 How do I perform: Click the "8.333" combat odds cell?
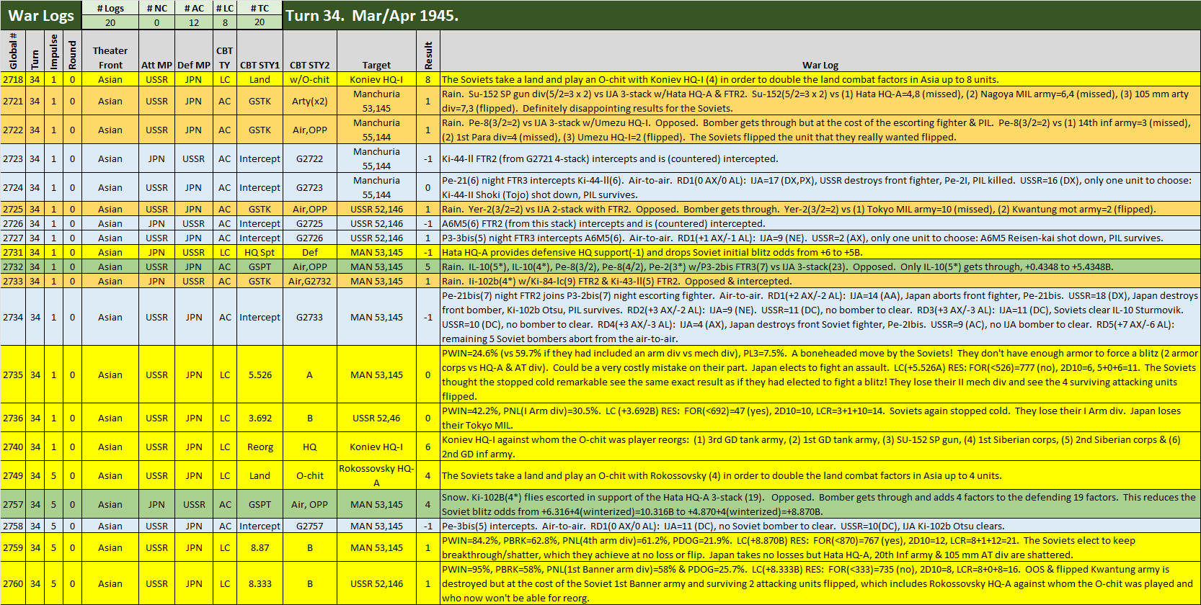coord(260,583)
